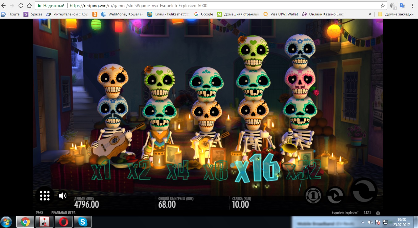Go forward in browser history
This screenshot has height=228, width=418.
click(12, 6)
